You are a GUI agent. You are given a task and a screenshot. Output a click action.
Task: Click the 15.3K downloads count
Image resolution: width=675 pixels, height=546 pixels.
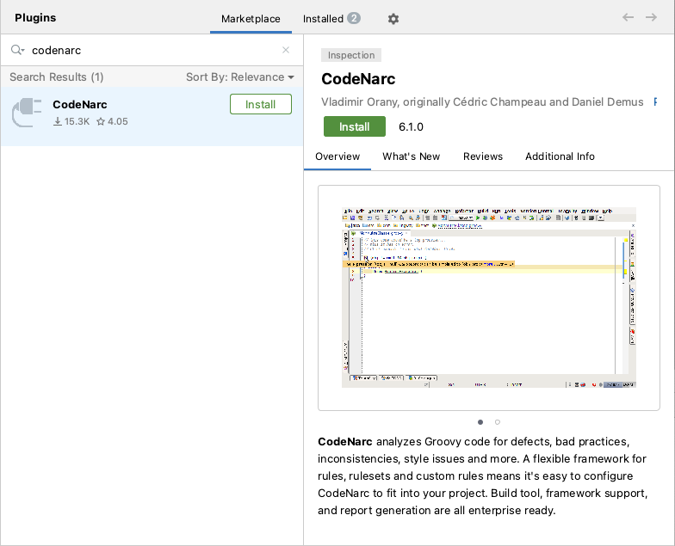pyautogui.click(x=71, y=122)
